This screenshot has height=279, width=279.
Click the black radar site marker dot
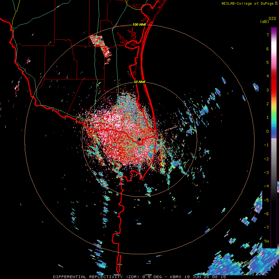coord(139,139)
